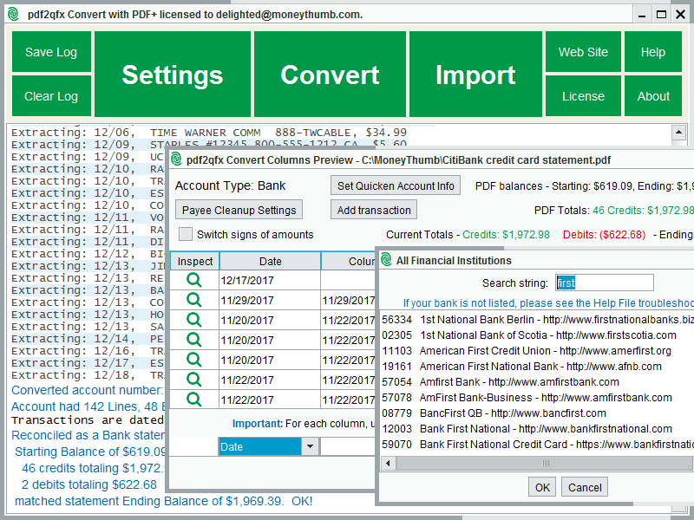Click the Date column header
This screenshot has height=520, width=694.
270,262
